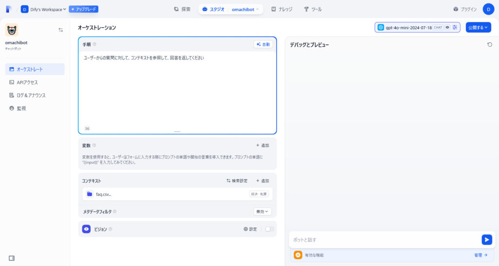Select APIアクセス in the left sidebar
The height and width of the screenshot is (266, 499).
(27, 82)
